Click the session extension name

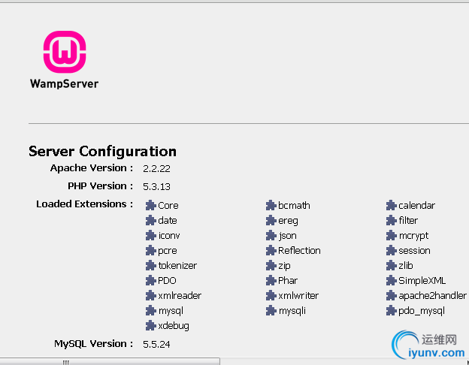pos(414,251)
